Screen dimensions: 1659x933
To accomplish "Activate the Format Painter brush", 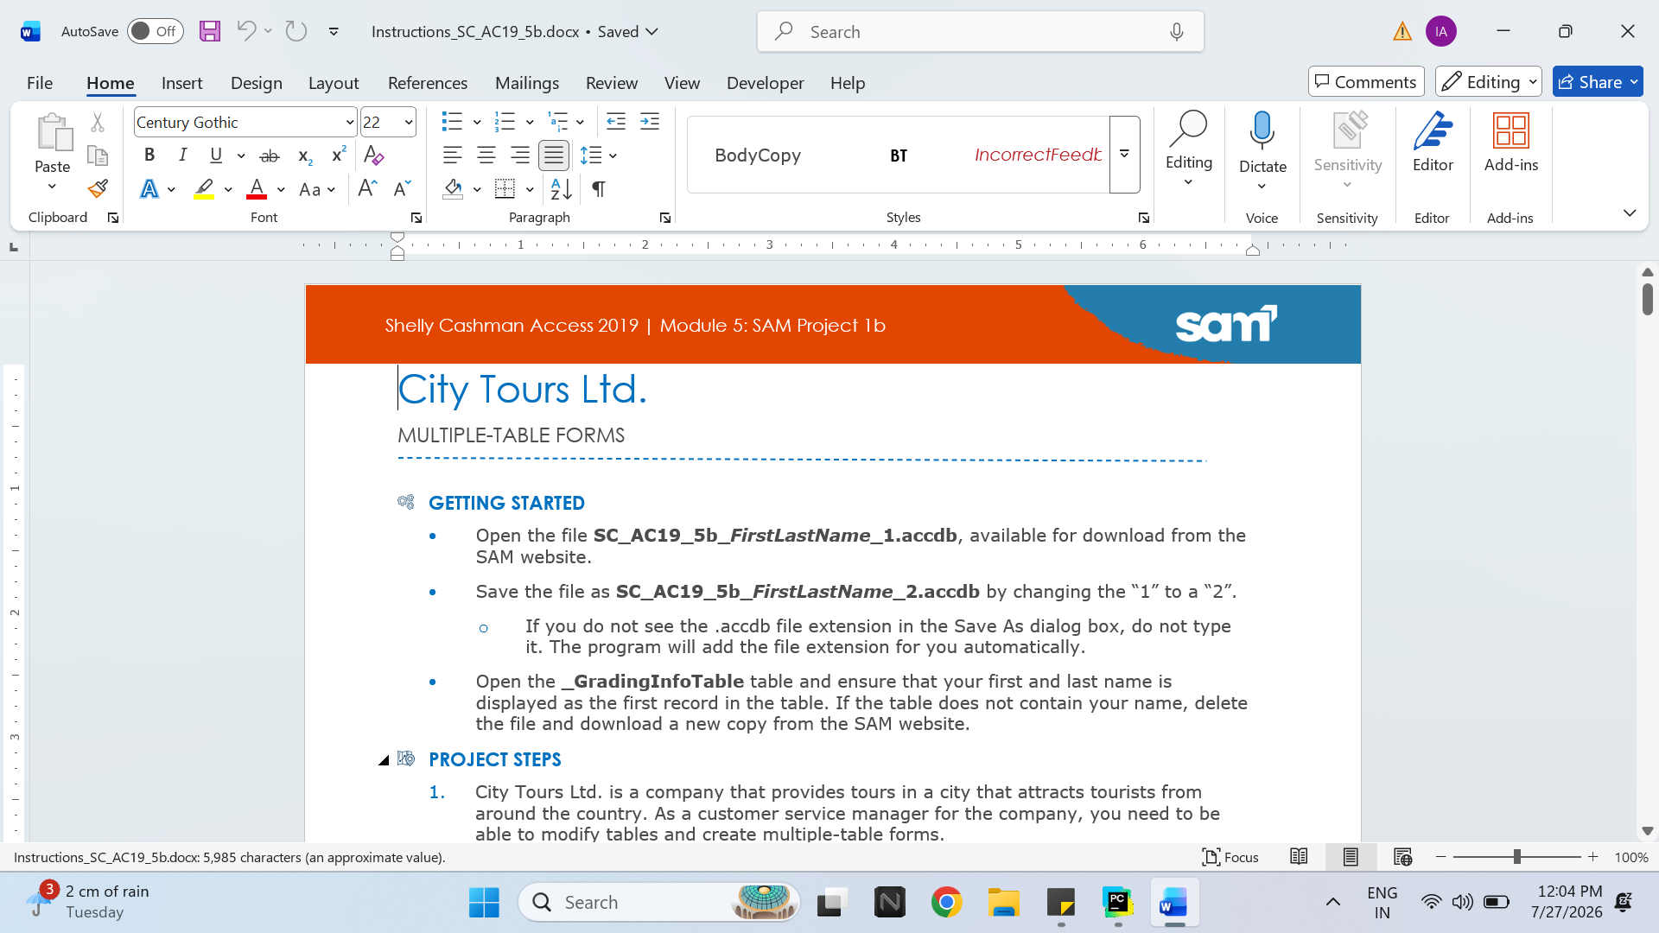I will pyautogui.click(x=98, y=188).
